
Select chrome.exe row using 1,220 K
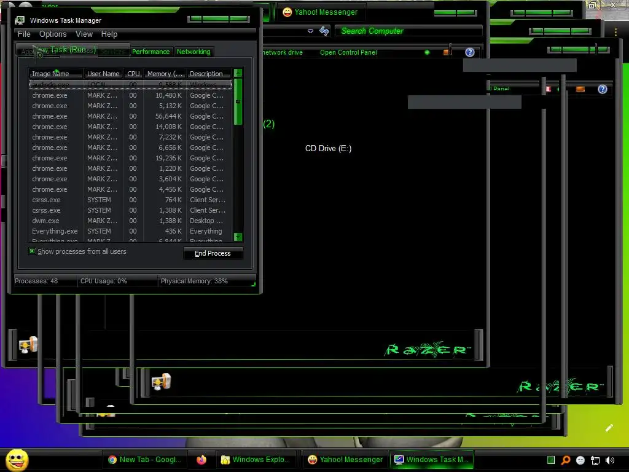tap(130, 168)
